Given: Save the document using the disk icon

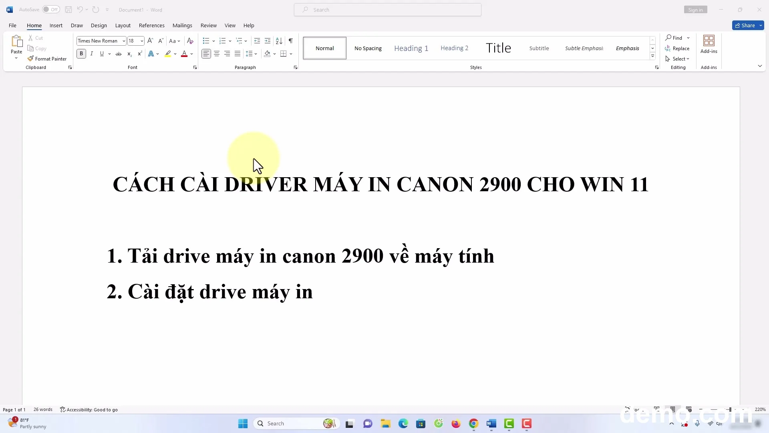Looking at the screenshot, I should (x=68, y=10).
